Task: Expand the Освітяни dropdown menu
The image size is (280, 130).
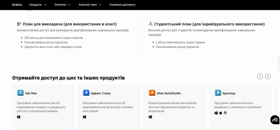Action: pos(62,5)
